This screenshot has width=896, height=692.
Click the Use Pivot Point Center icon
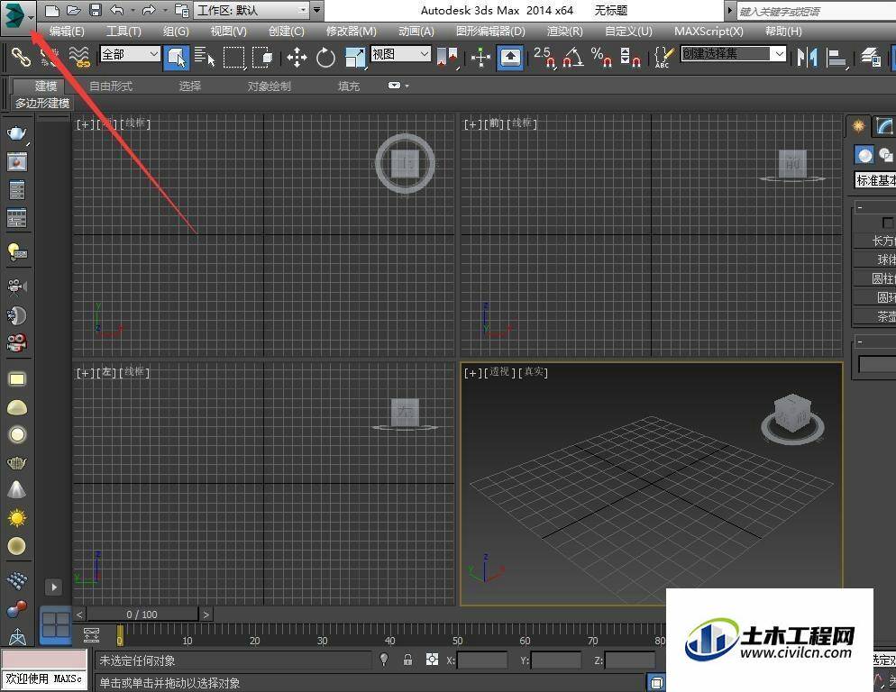pyautogui.click(x=447, y=57)
